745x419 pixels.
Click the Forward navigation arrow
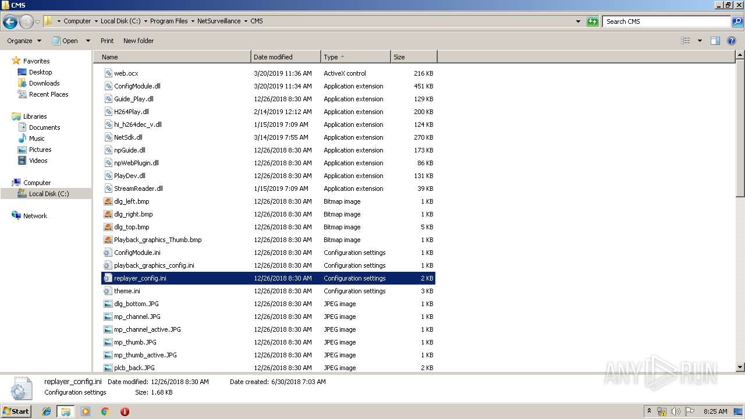(26, 22)
